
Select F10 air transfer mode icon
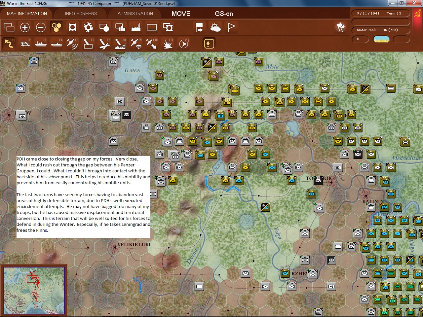(152, 43)
